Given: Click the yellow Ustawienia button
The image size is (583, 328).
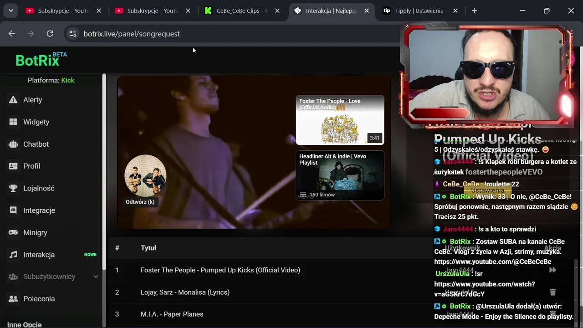Looking at the screenshot, I should [487, 190].
